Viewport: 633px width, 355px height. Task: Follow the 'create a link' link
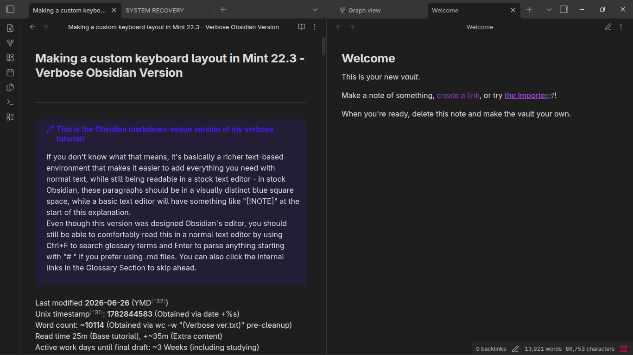pos(458,95)
